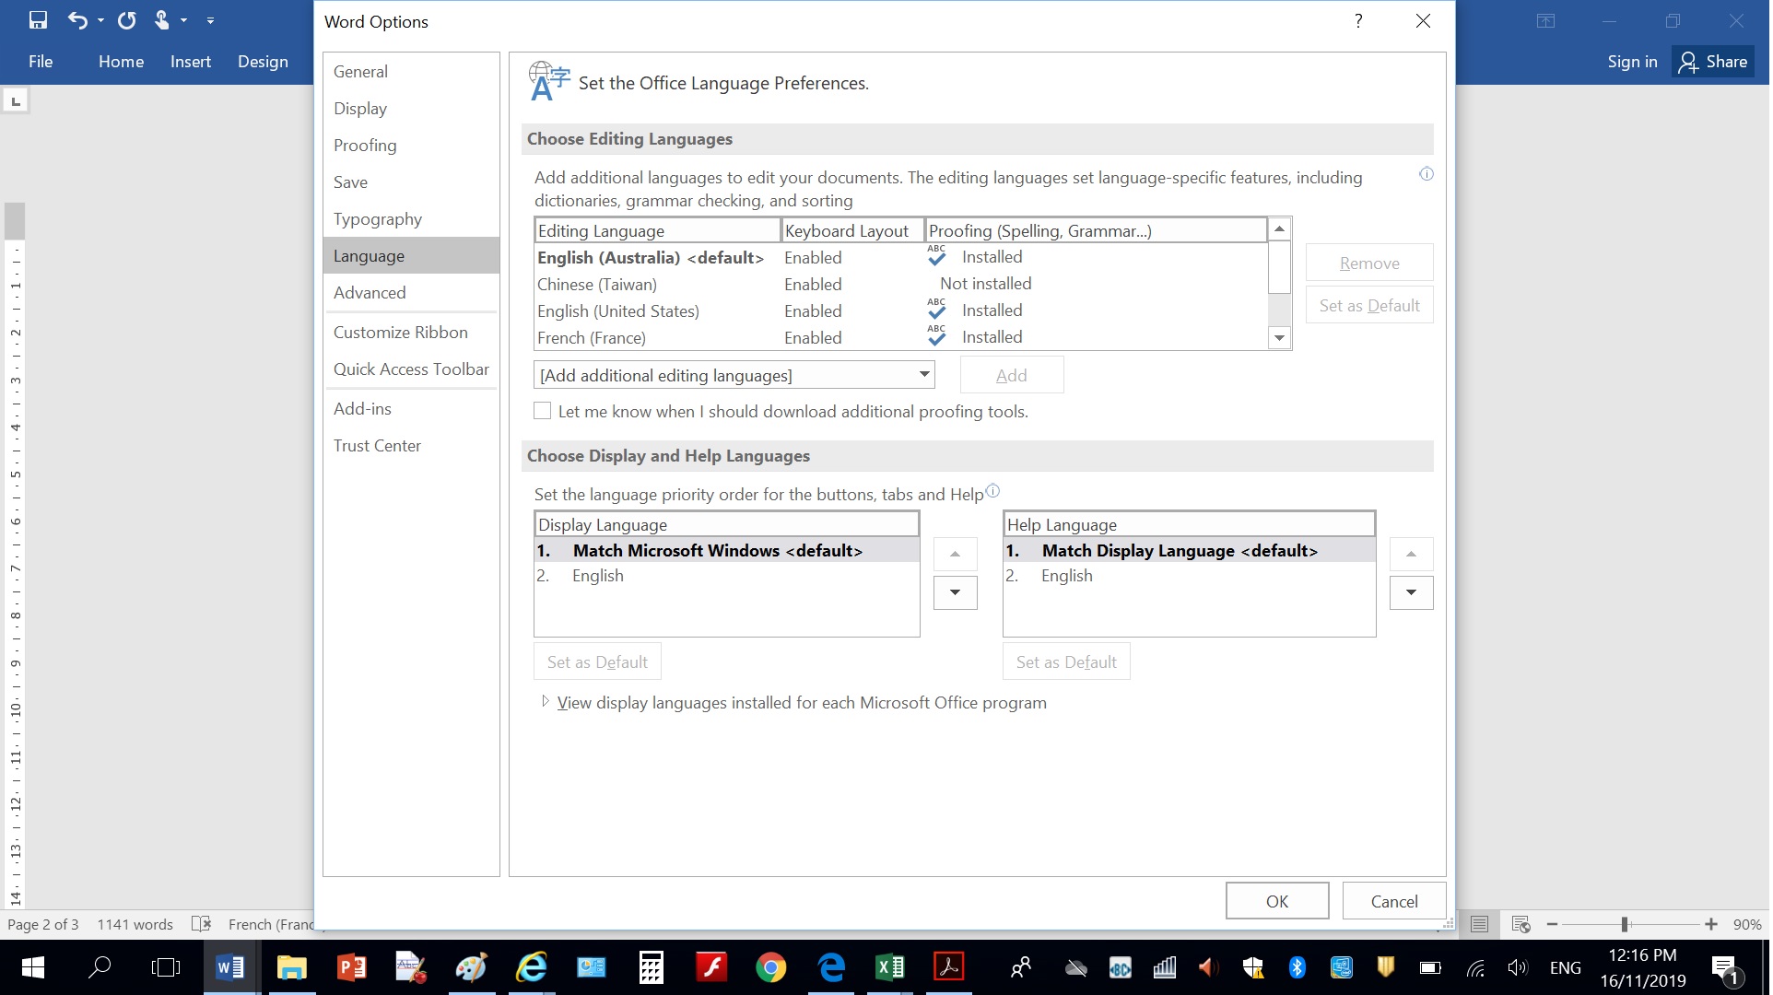Expand View display languages installed section

pyautogui.click(x=546, y=702)
